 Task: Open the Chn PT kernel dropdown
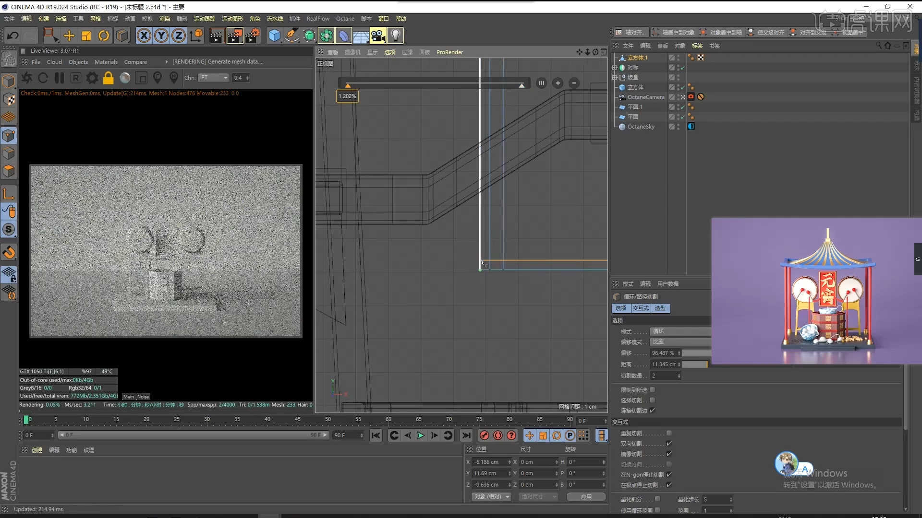[x=214, y=78]
